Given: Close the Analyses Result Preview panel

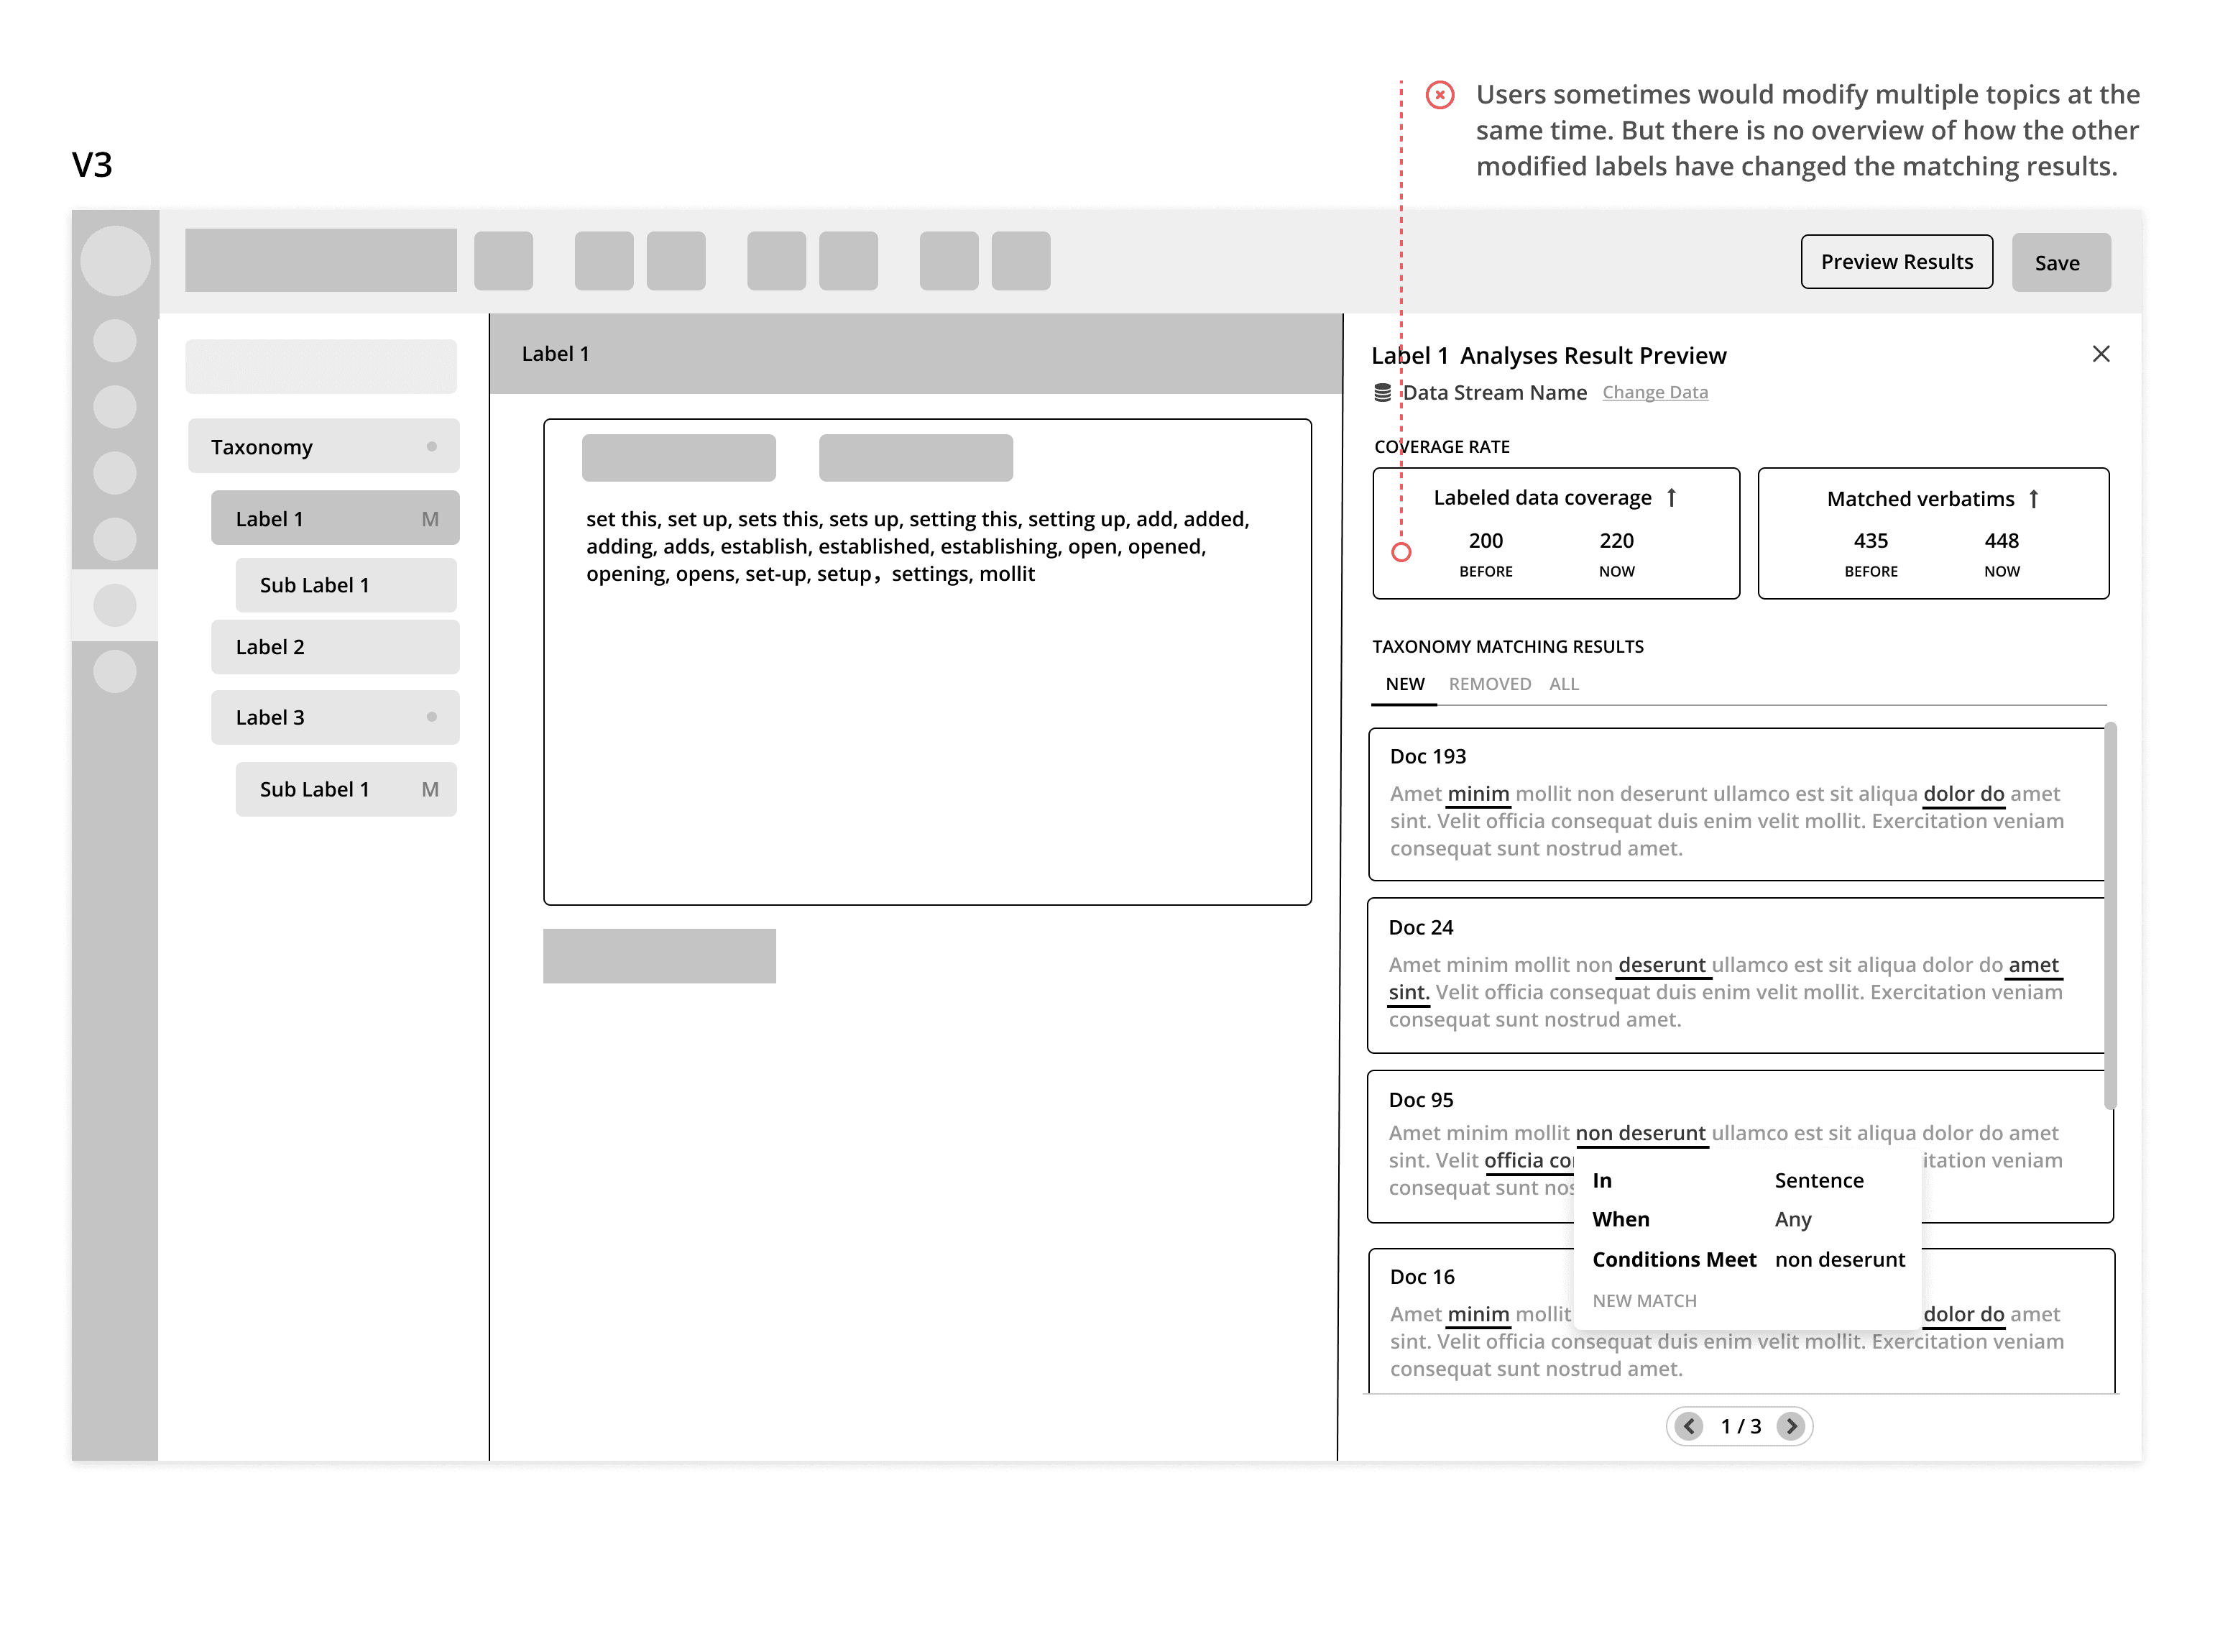Looking at the screenshot, I should point(2100,354).
